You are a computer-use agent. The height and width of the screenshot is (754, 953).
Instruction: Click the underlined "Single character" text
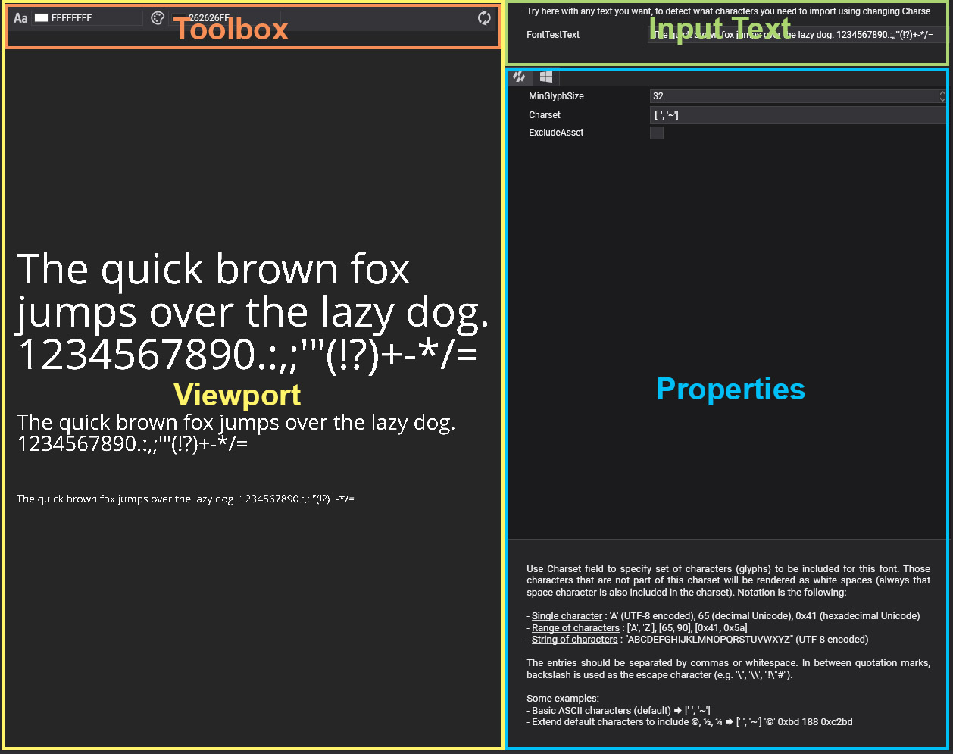pos(567,616)
